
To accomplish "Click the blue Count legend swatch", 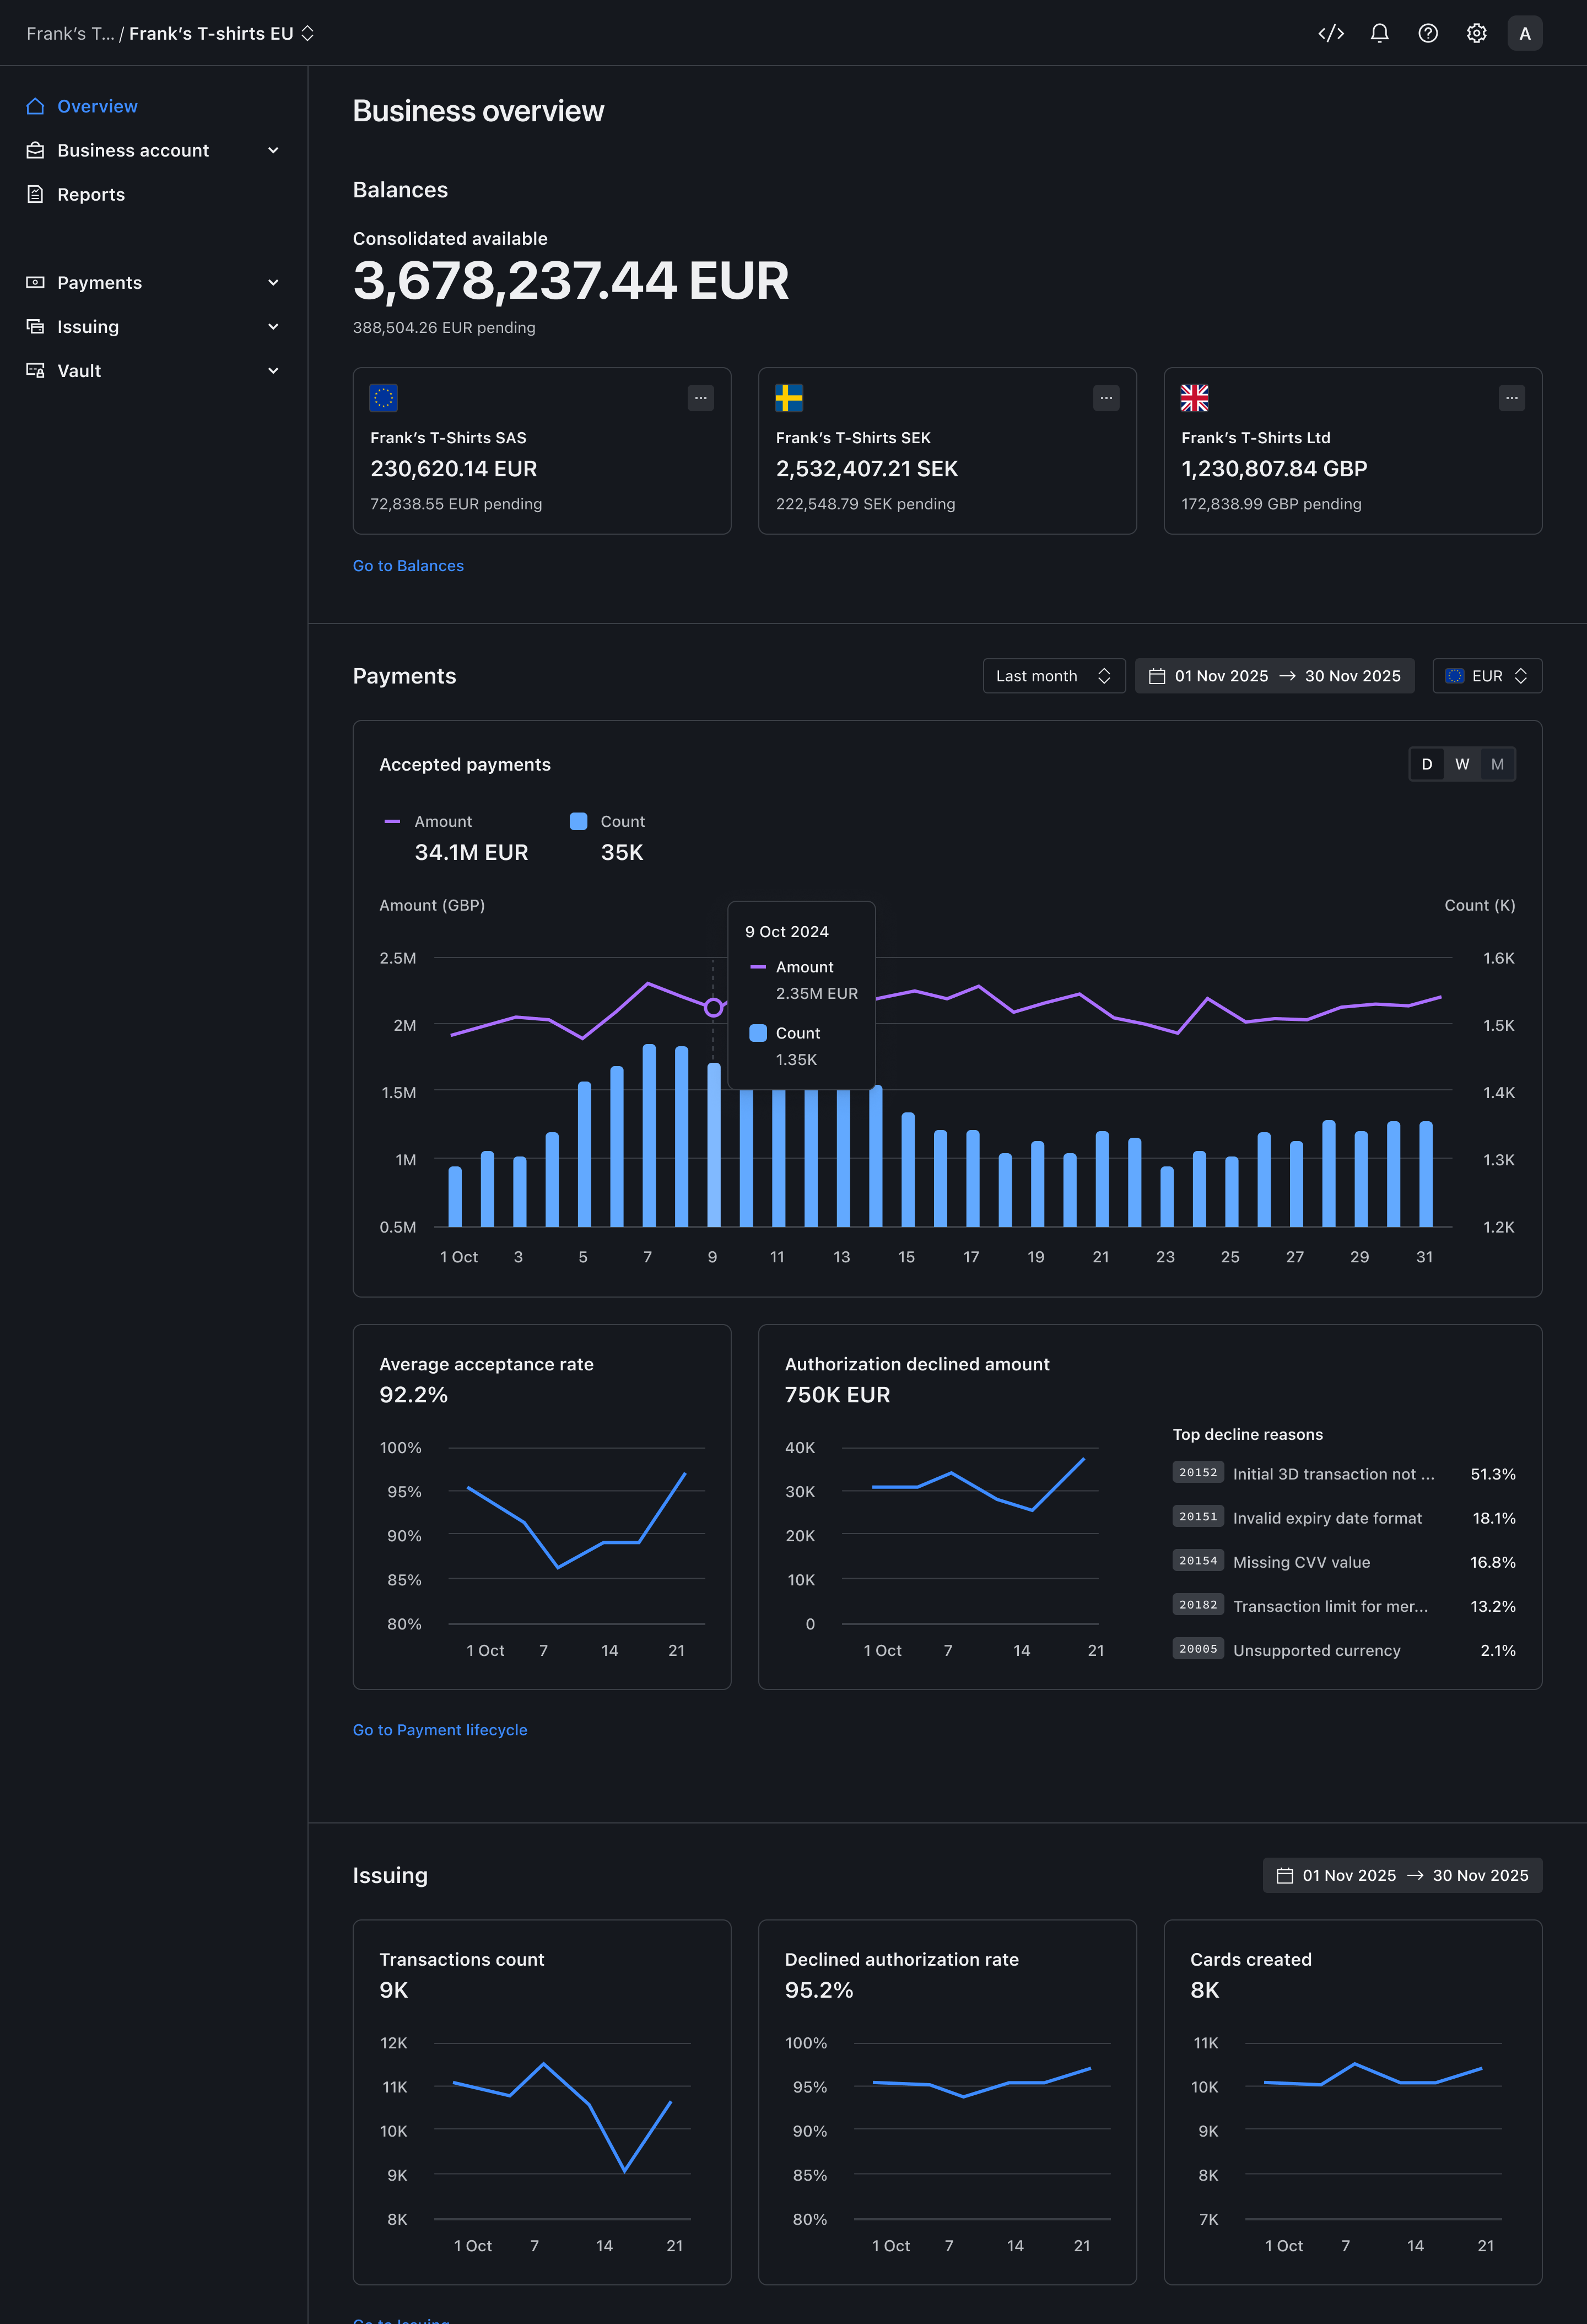I will 577,821.
